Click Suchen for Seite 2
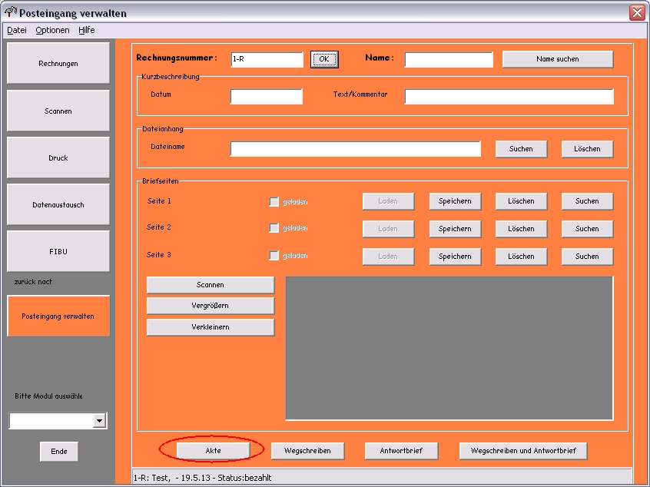The width and height of the screenshot is (650, 487). tap(587, 229)
